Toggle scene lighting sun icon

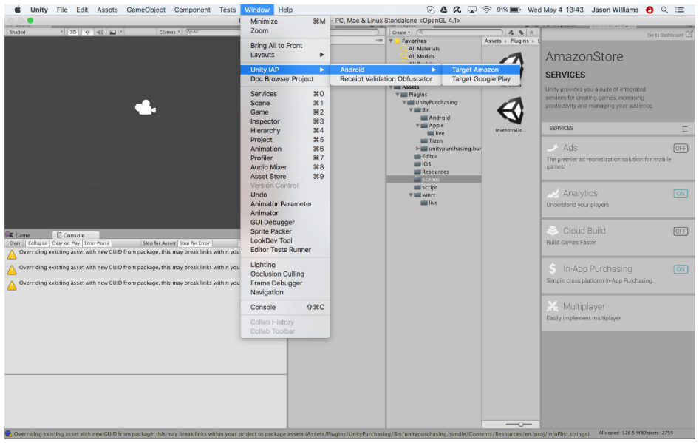(87, 33)
